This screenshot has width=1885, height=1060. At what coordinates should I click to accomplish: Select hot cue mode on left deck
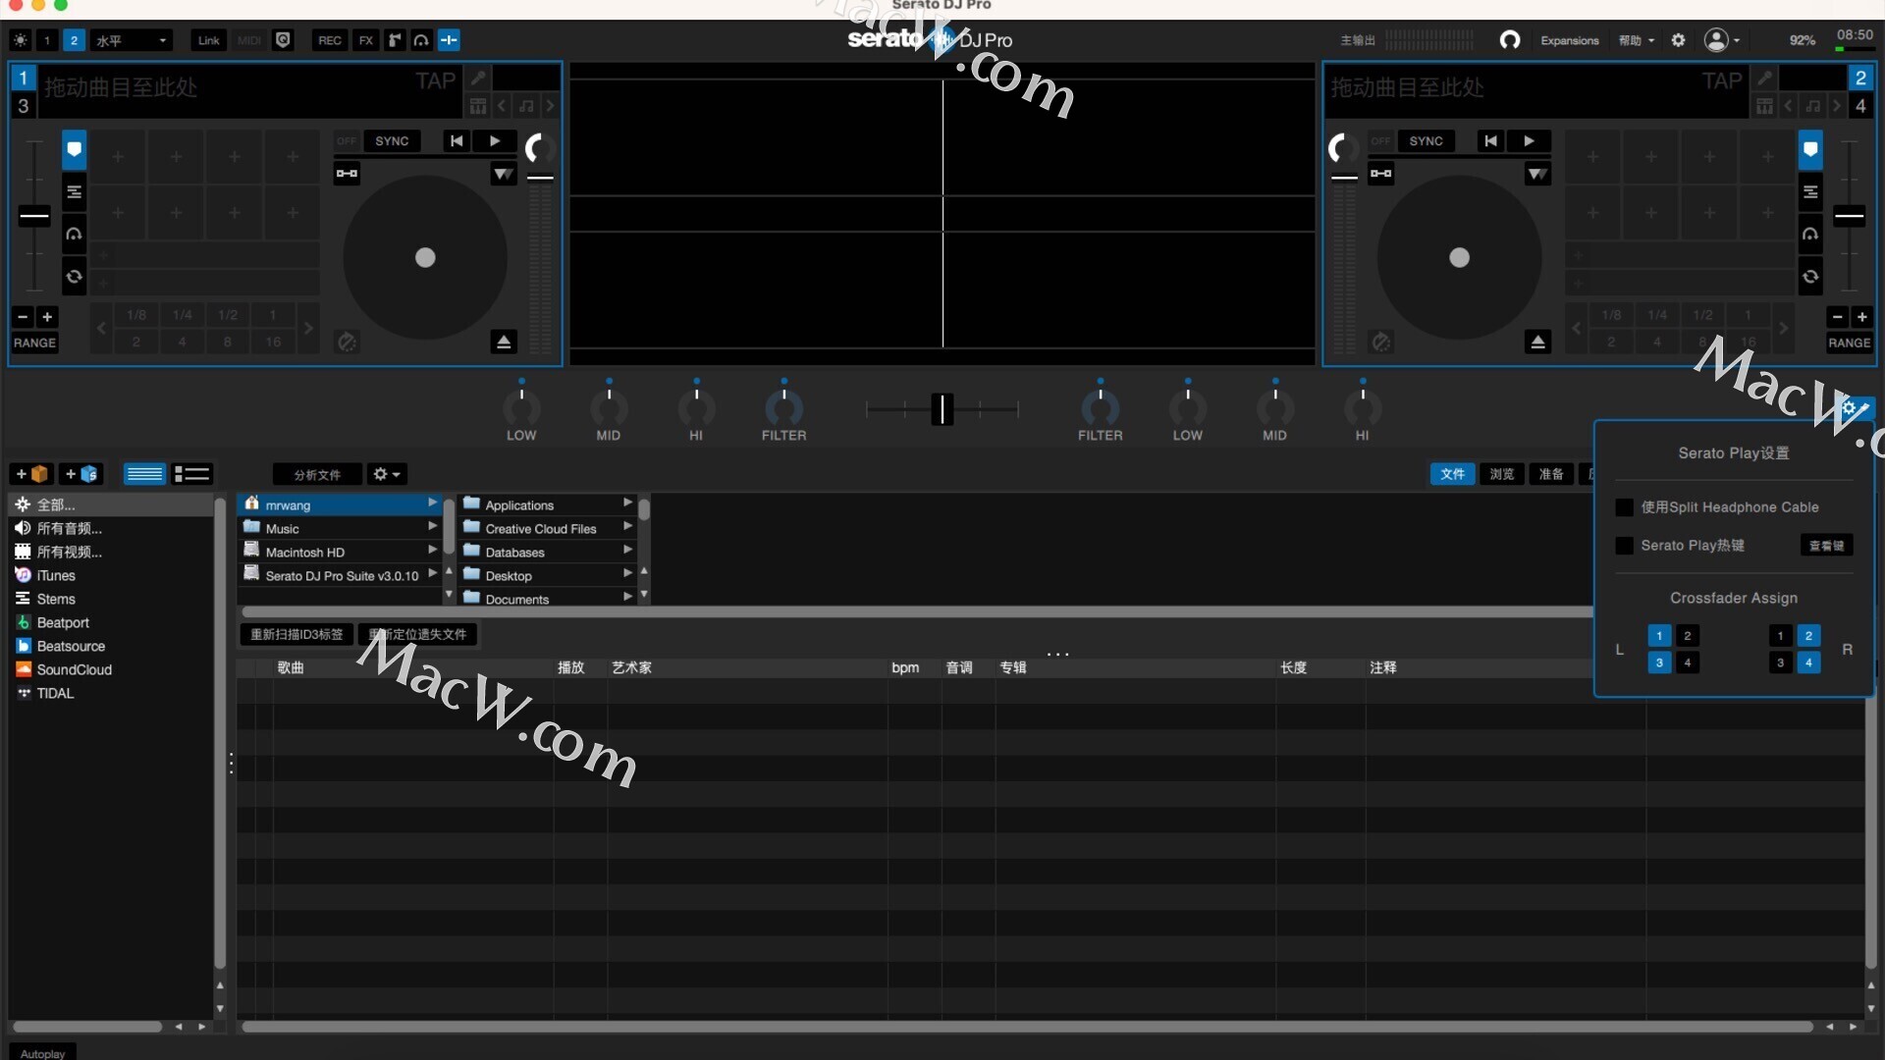(x=74, y=150)
